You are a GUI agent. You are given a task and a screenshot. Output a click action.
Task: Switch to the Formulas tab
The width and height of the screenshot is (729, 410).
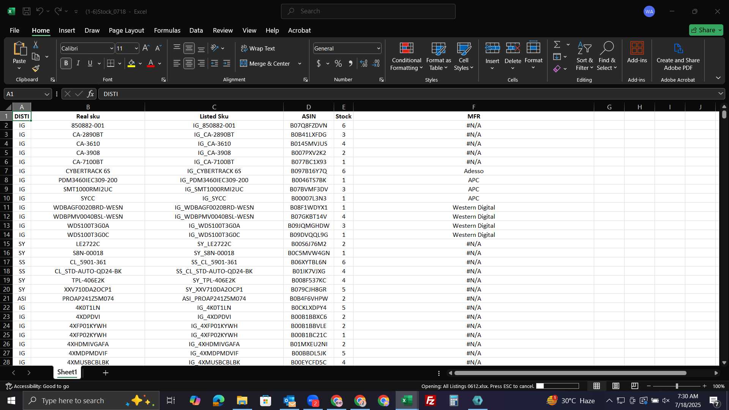click(x=167, y=30)
